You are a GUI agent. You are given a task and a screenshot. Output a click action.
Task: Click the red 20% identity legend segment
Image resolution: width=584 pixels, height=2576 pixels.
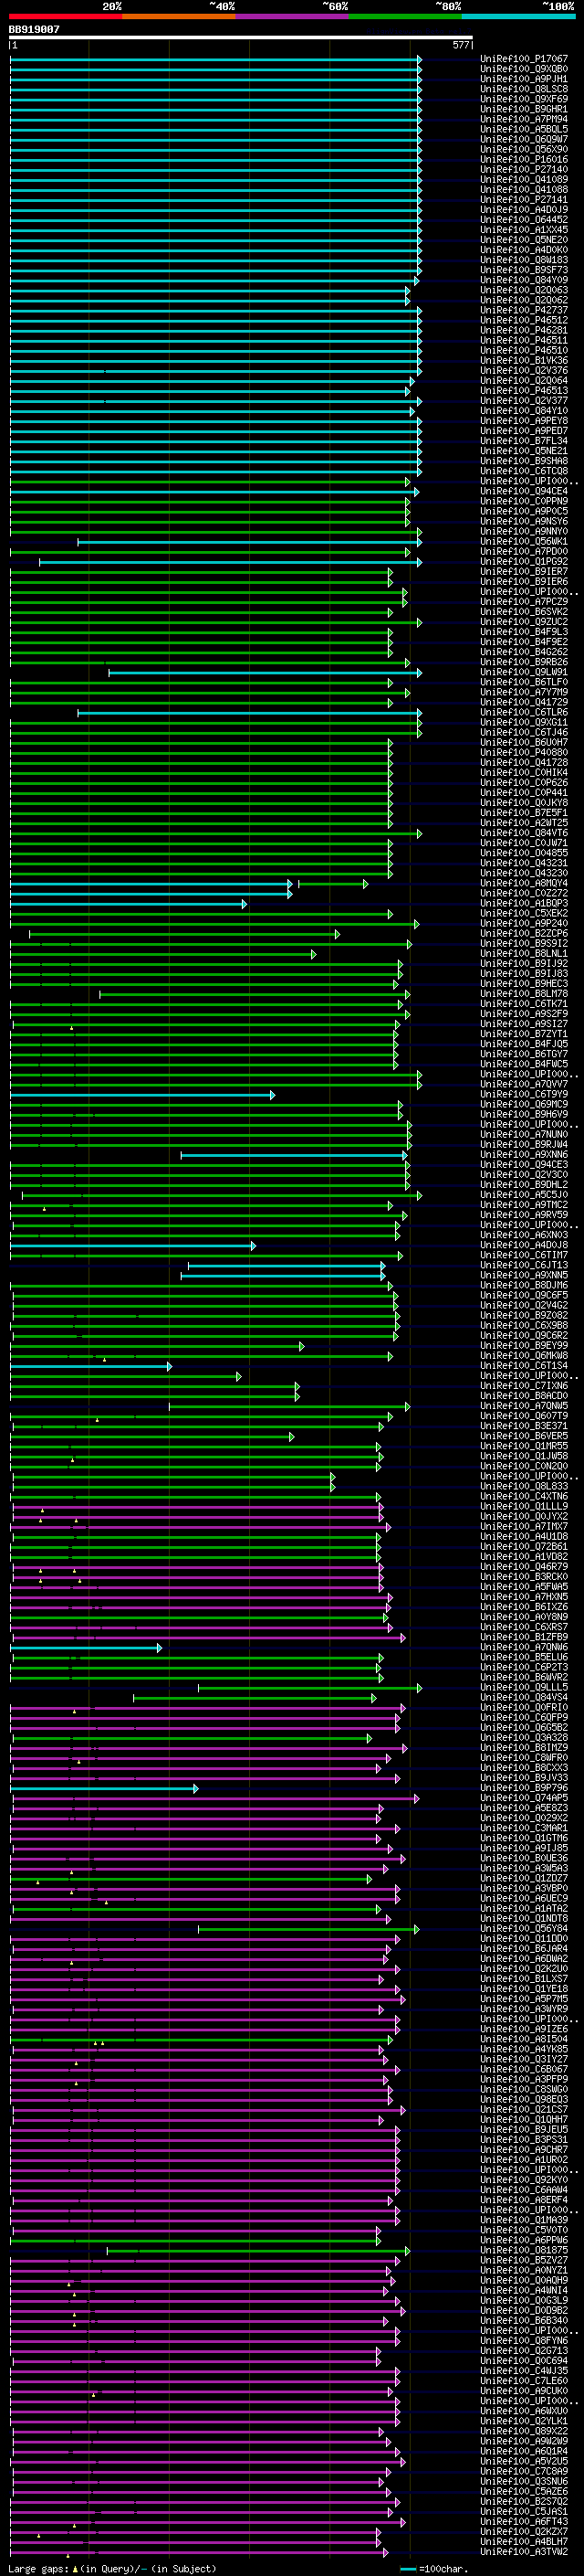click(65, 16)
